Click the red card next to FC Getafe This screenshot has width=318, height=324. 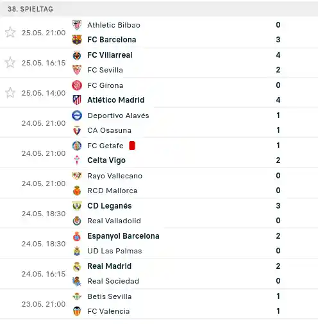(x=132, y=146)
